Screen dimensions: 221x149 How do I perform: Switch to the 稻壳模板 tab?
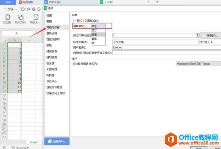[x=28, y=2]
